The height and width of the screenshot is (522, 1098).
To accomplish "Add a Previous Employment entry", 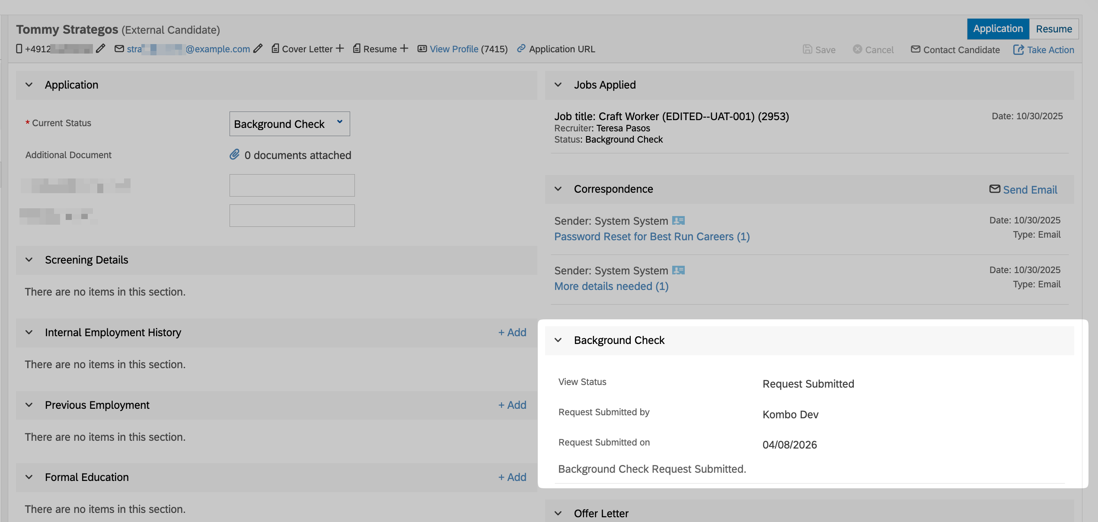I will pos(512,405).
